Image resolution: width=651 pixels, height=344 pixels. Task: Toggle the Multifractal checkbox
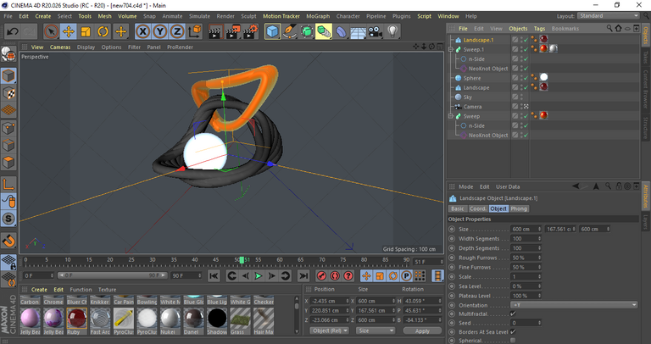point(513,314)
